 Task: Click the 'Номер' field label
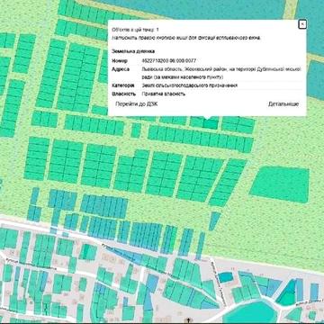pyautogui.click(x=120, y=60)
